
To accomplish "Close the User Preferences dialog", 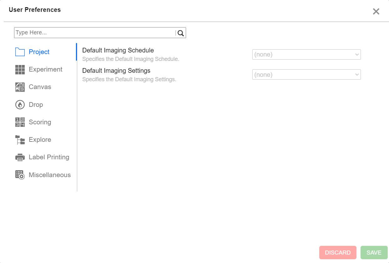I will point(376,12).
